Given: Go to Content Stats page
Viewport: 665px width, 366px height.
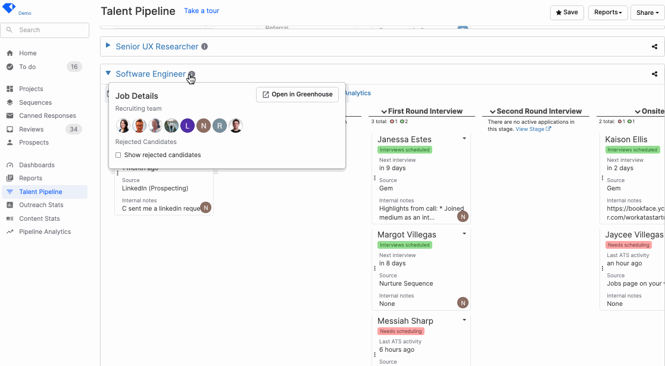Looking at the screenshot, I should coord(8,218).
